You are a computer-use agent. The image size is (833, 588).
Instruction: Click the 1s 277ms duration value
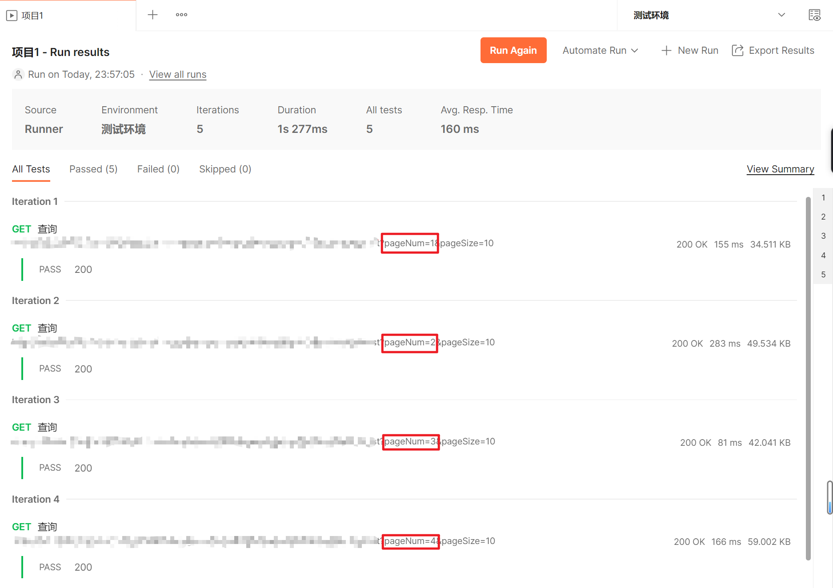[x=302, y=129]
